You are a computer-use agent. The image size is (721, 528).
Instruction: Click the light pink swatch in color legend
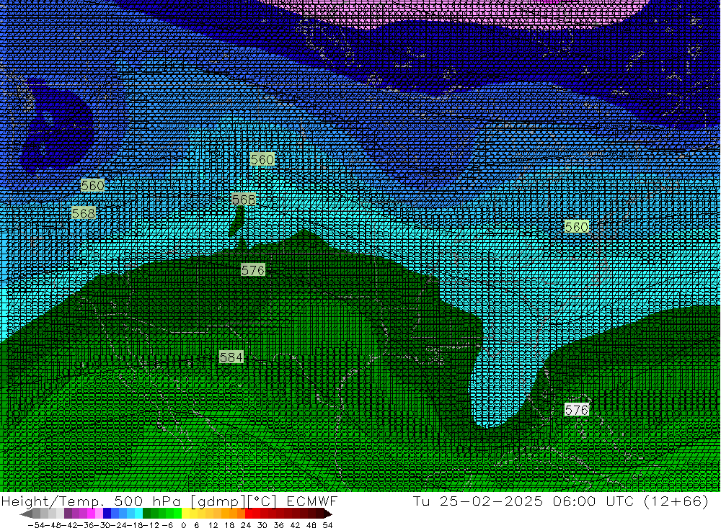99,514
